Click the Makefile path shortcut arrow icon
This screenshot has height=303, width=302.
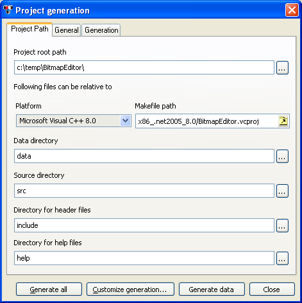pyautogui.click(x=283, y=121)
